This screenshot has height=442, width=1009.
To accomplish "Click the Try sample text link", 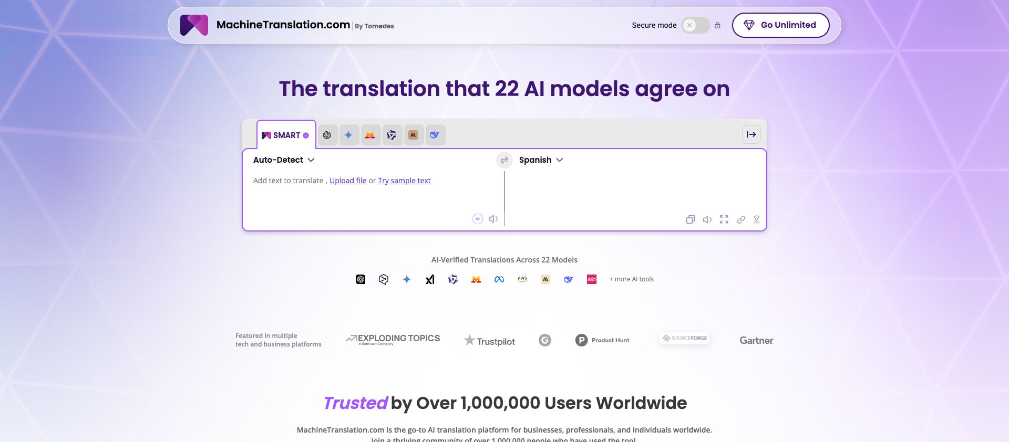I will [404, 181].
